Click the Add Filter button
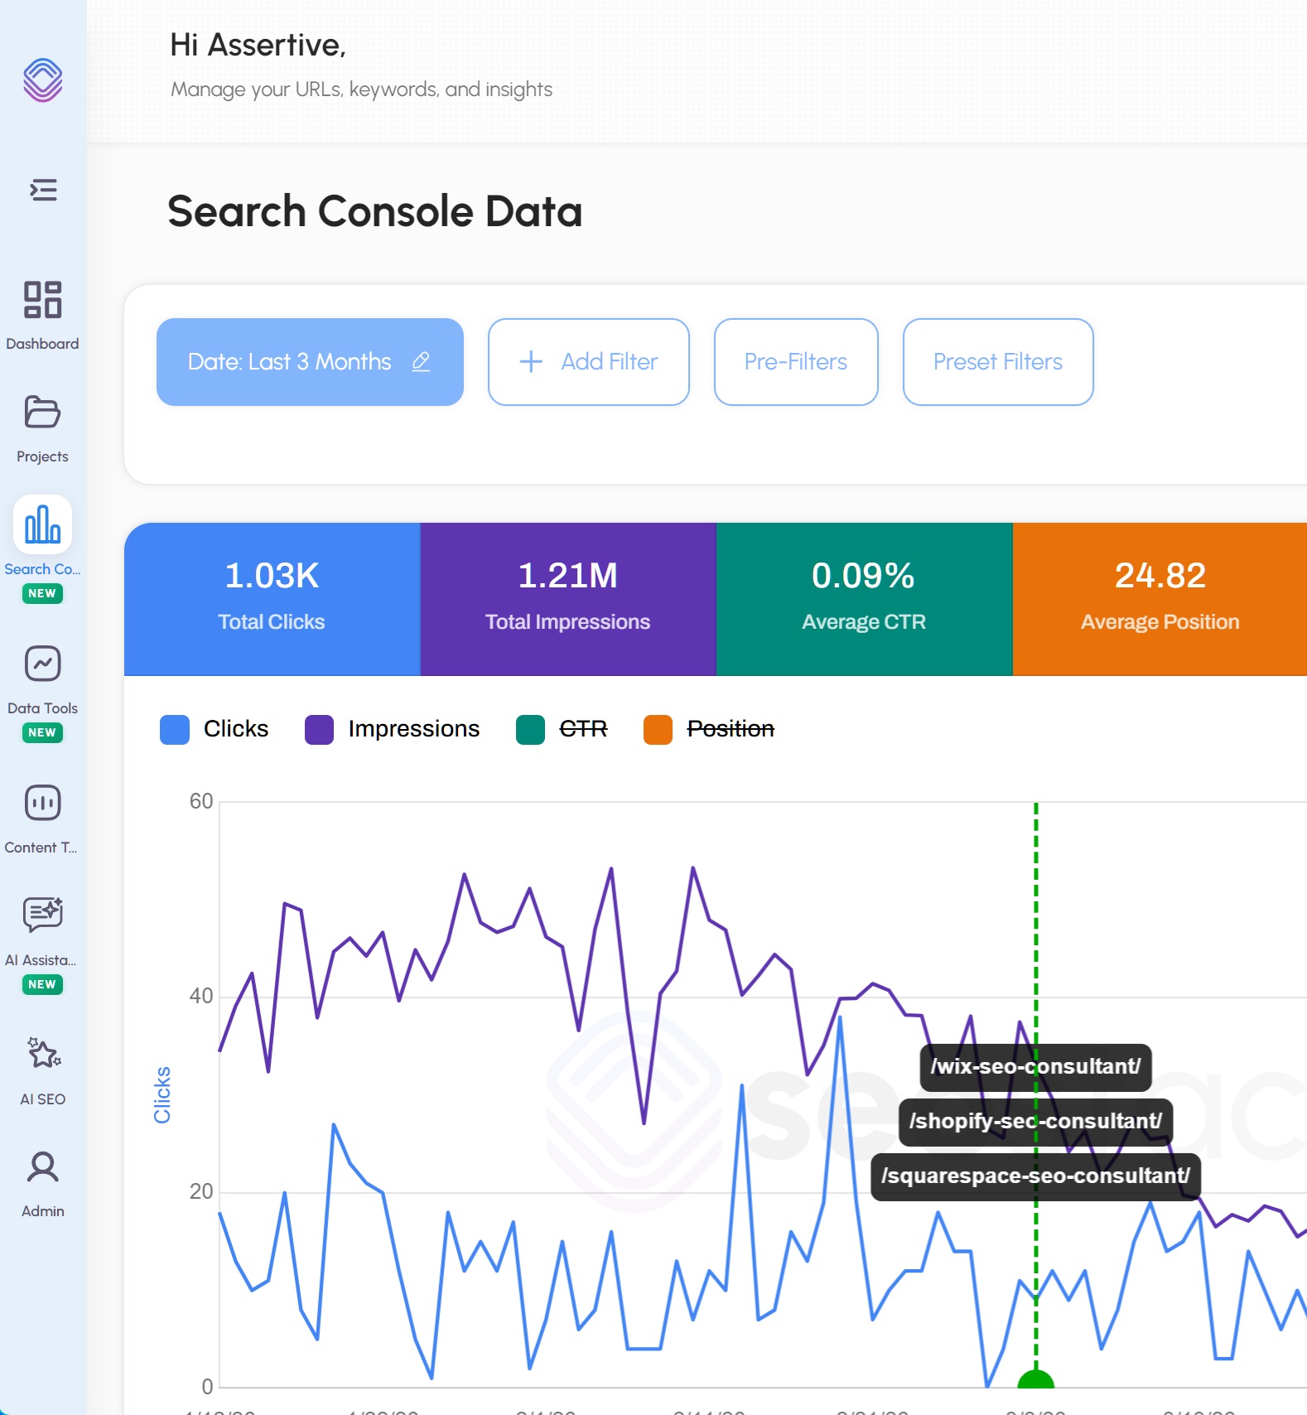 pyautogui.click(x=588, y=362)
